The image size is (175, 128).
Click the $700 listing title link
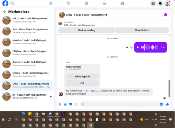click(x=79, y=25)
